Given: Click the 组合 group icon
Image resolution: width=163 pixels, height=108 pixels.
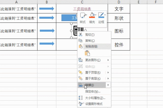Looking at the screenshot, I should tap(80, 66).
